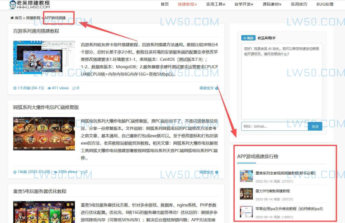Screen dimensions: 345x223
Task: Click the APP游戏搭建 breadcrumb text
Action: click(x=55, y=18)
